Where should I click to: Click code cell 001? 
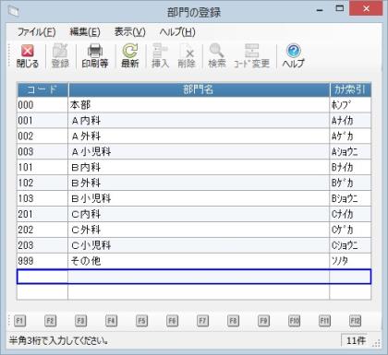pyautogui.click(x=42, y=121)
